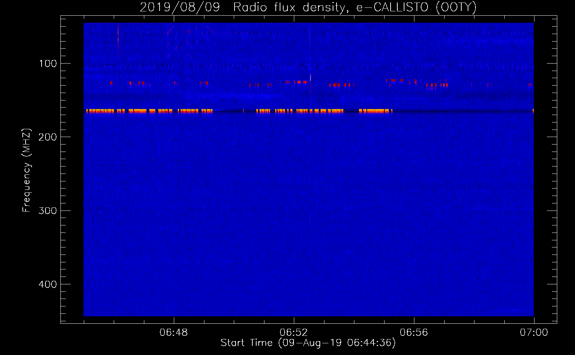Viewport: 575px width, 355px height.
Task: Click the 100 frequency tick label
Action: [x=48, y=64]
